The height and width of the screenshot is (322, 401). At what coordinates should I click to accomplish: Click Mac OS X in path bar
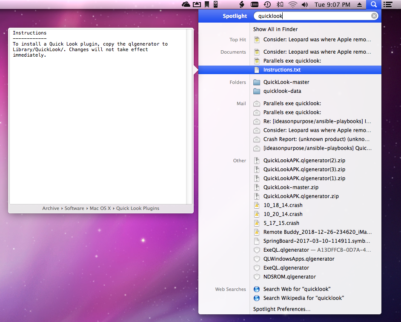tap(100, 208)
